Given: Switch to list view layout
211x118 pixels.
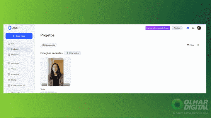Looking at the screenshot, I should coord(198,45).
